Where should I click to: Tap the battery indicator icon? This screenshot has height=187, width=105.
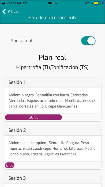pos(97,3)
